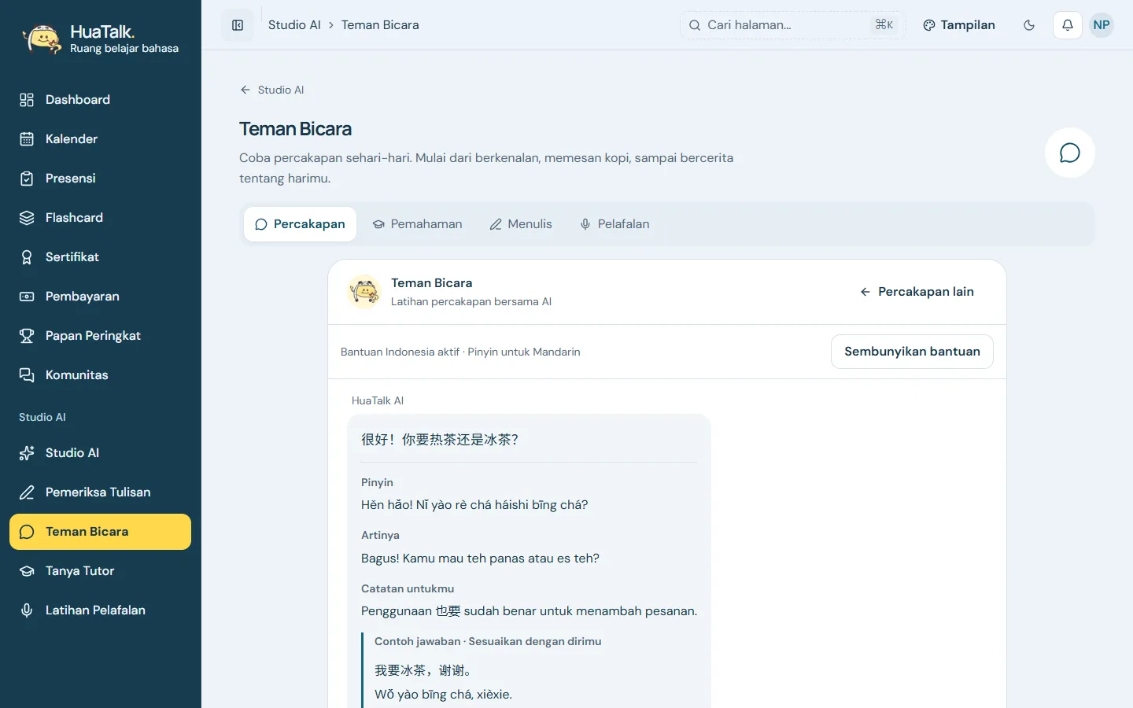This screenshot has width=1133, height=708.
Task: Click translation Bagus! Kamu mau teh panas
Action: [x=480, y=559]
